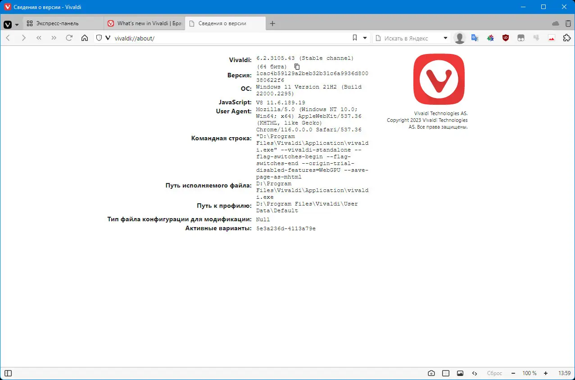The height and width of the screenshot is (380, 575).
Task: Open page actions code icon
Action: pyautogui.click(x=475, y=373)
